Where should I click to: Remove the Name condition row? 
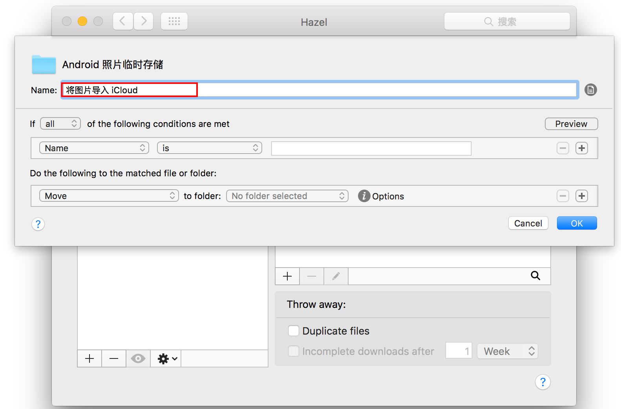[x=563, y=148]
